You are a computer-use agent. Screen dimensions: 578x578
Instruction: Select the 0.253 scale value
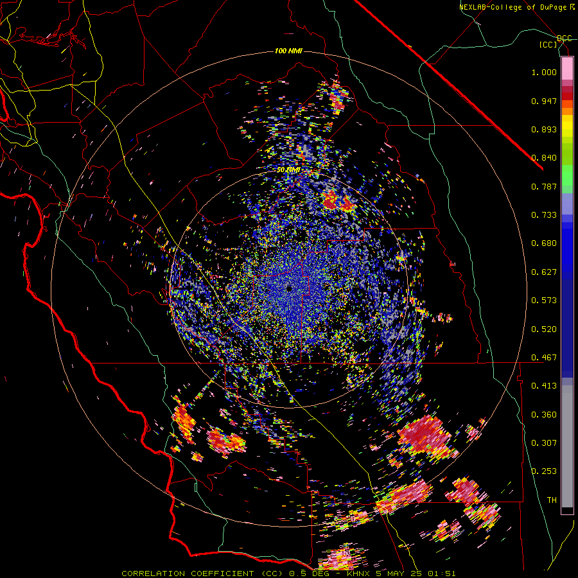[x=544, y=471]
